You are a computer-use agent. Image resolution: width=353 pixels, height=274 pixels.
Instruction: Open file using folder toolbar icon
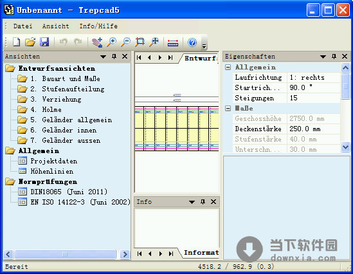point(30,42)
